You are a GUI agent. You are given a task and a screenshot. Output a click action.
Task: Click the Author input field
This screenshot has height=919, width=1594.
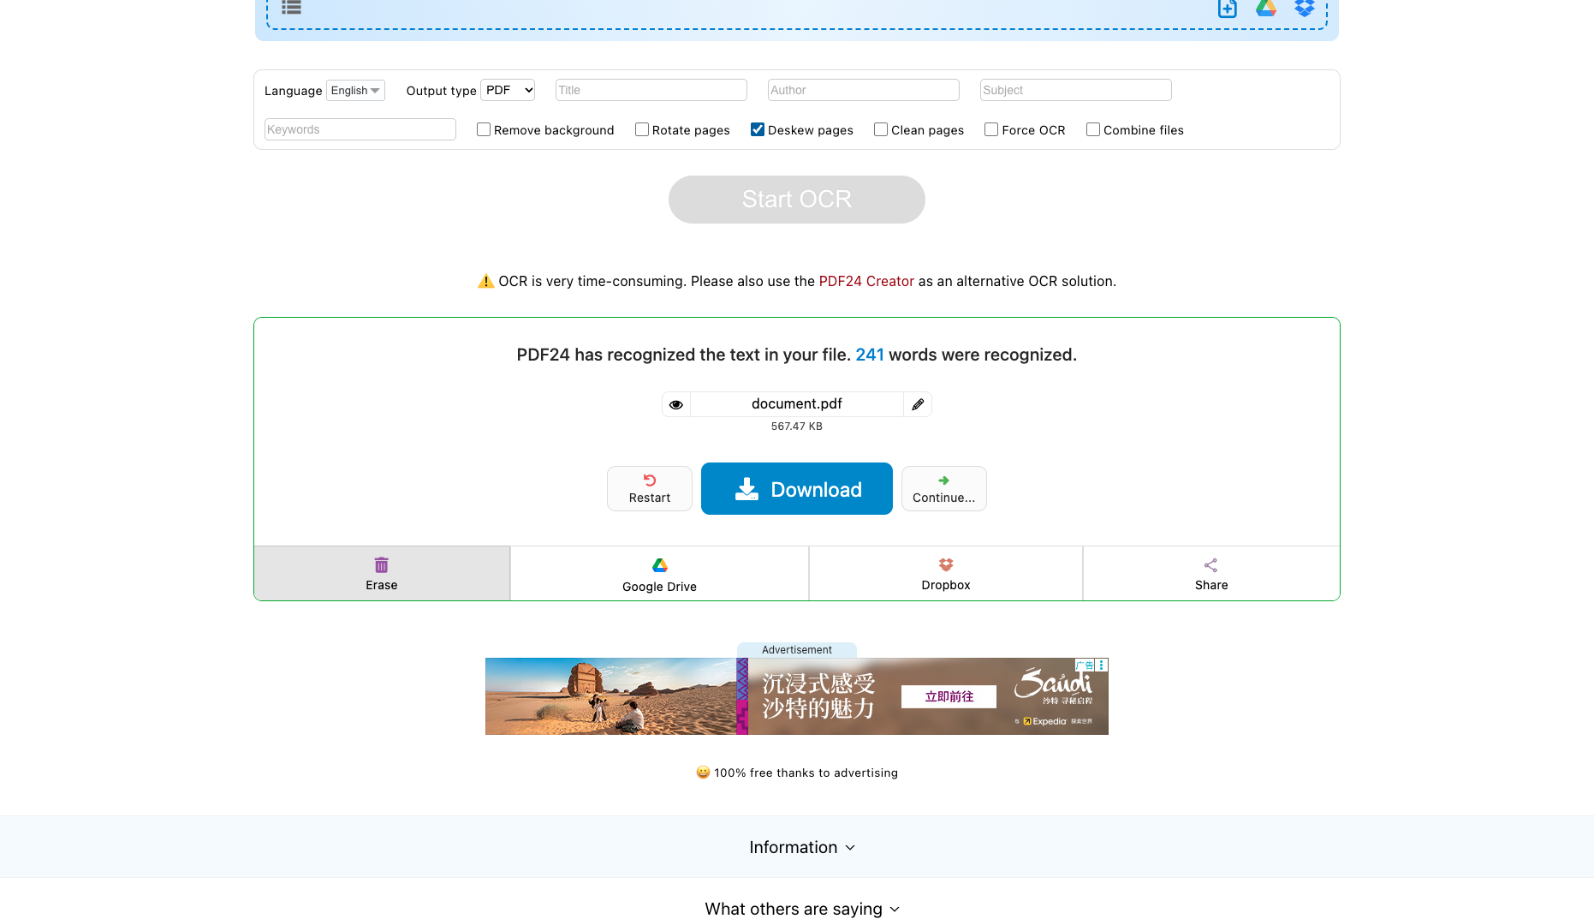point(864,90)
